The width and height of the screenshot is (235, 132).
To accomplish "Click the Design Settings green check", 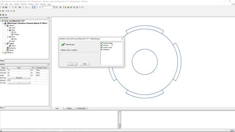I will click(x=102, y=43).
